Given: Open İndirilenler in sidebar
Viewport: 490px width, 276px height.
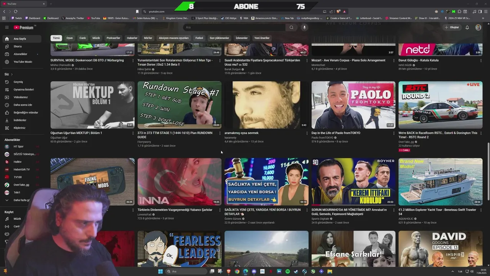Looking at the screenshot, I should click(x=21, y=120).
